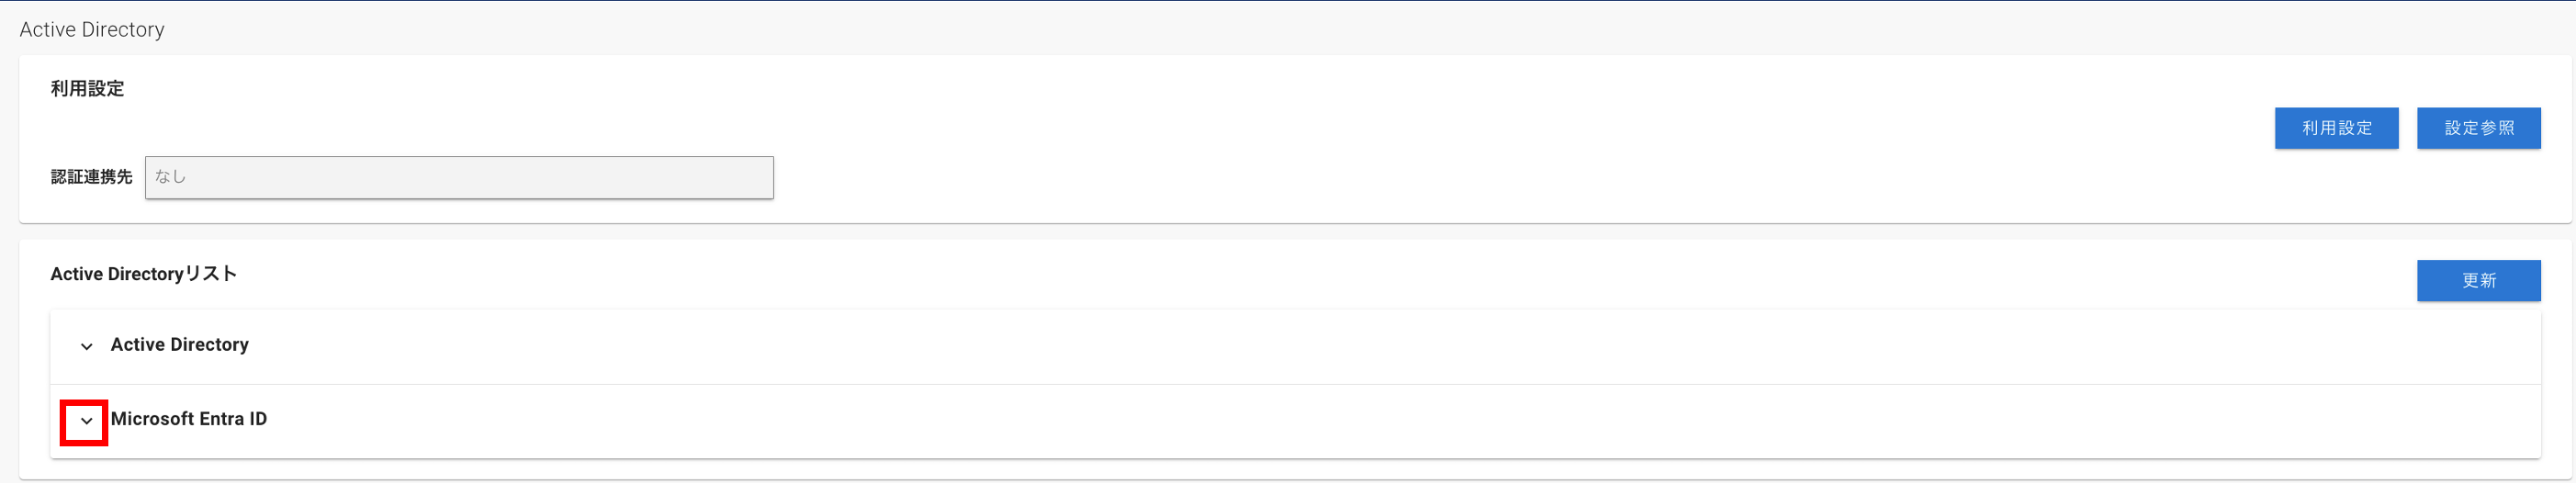
Task: Toggle the Active Directory accordion panel open
Action: pyautogui.click(x=1295, y=347)
